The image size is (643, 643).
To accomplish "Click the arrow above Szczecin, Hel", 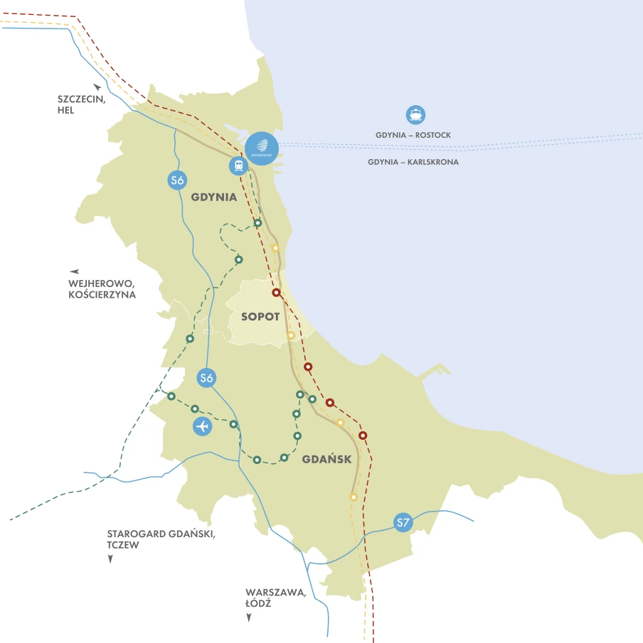I will (97, 87).
